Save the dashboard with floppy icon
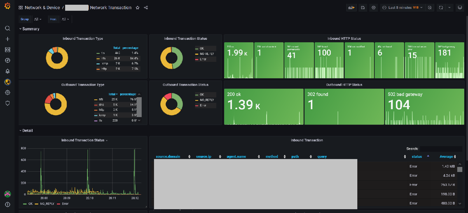 click(363, 8)
